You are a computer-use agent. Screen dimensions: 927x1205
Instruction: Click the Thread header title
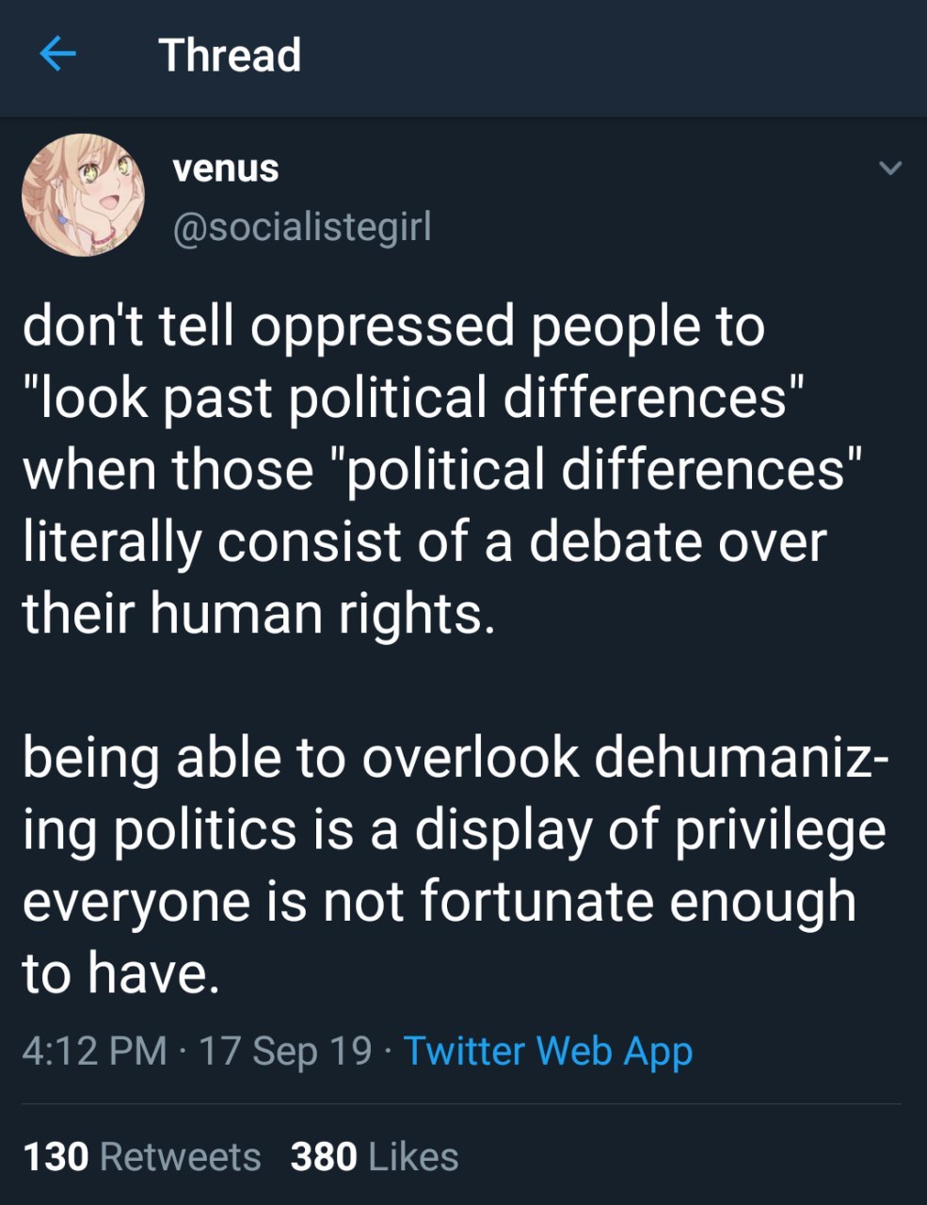pos(230,55)
